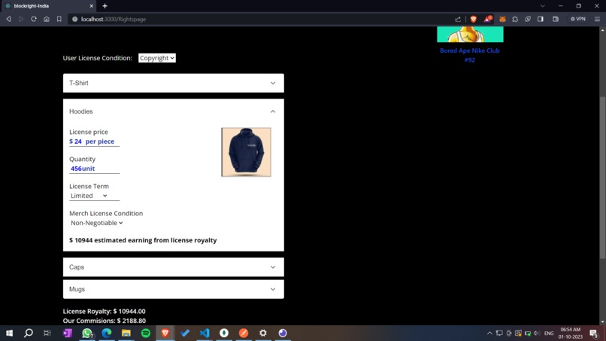The width and height of the screenshot is (606, 341).
Task: Open Spotify from the taskbar
Action: [x=146, y=333]
